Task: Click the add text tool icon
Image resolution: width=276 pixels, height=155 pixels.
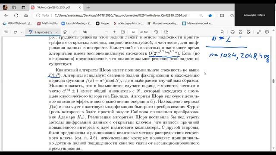Action: [75, 32]
